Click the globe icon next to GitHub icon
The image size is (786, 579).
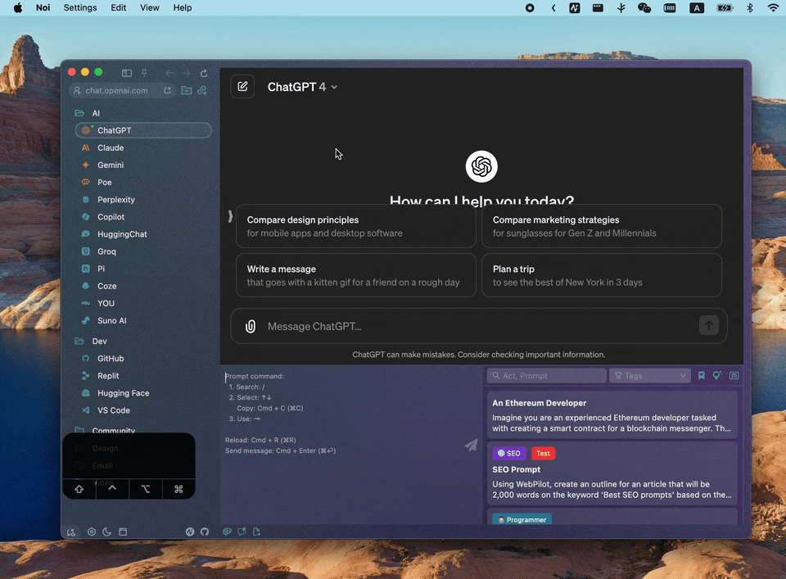coord(189,532)
